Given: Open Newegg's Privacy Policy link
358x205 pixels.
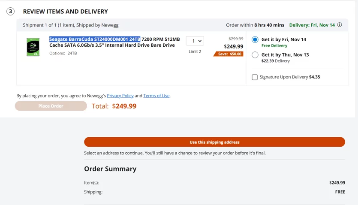Looking at the screenshot, I should pyautogui.click(x=120, y=96).
